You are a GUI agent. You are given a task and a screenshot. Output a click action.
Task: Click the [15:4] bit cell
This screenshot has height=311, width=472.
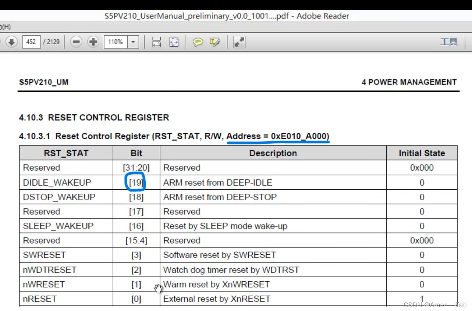point(136,241)
